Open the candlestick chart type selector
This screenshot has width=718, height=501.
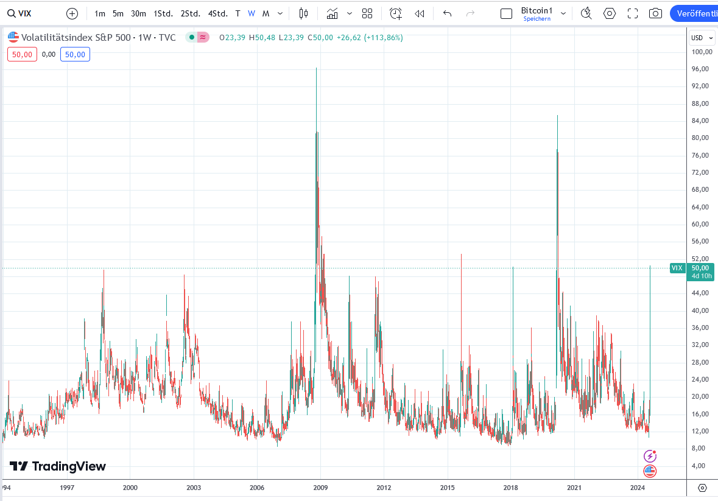tap(304, 13)
